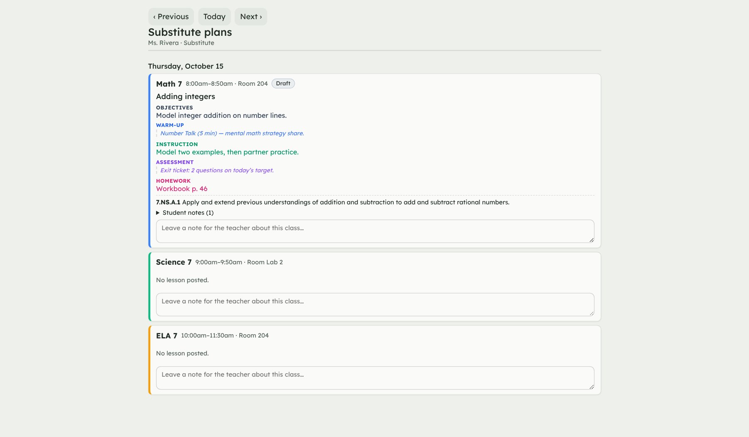Focus the Math 7 teacher note field
This screenshot has width=749, height=437.
pos(375,231)
